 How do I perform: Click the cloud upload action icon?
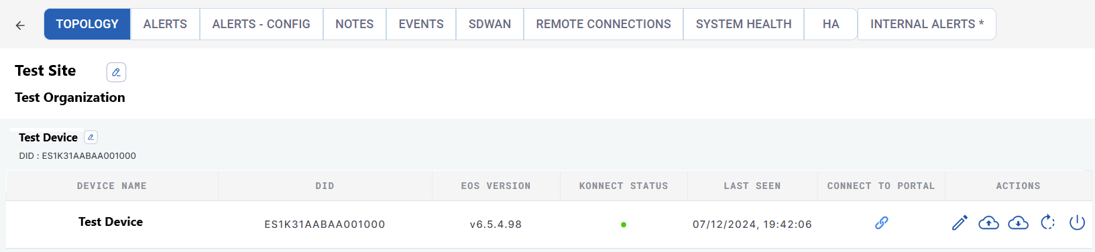pyautogui.click(x=988, y=223)
